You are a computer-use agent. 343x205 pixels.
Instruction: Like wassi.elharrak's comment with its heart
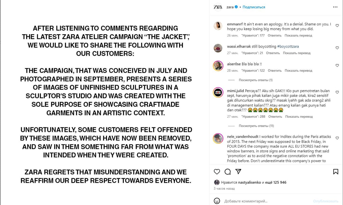tap(337, 48)
